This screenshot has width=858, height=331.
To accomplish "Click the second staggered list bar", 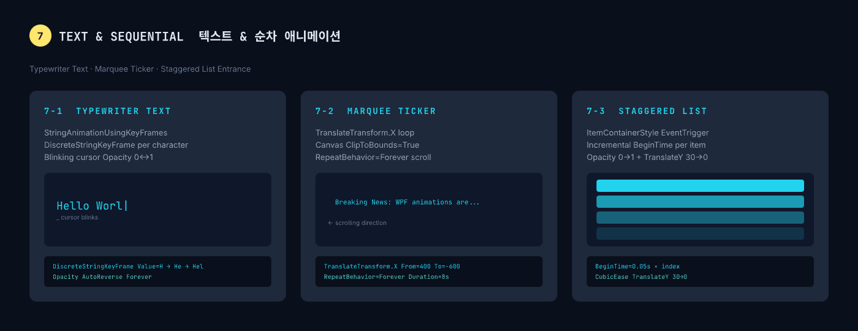I will coord(700,202).
